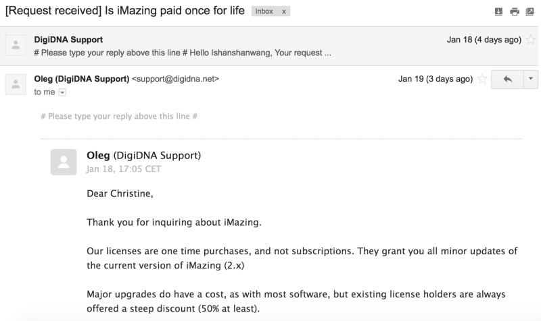The width and height of the screenshot is (541, 321).
Task: Remove the Inbox label with the x
Action: click(284, 11)
